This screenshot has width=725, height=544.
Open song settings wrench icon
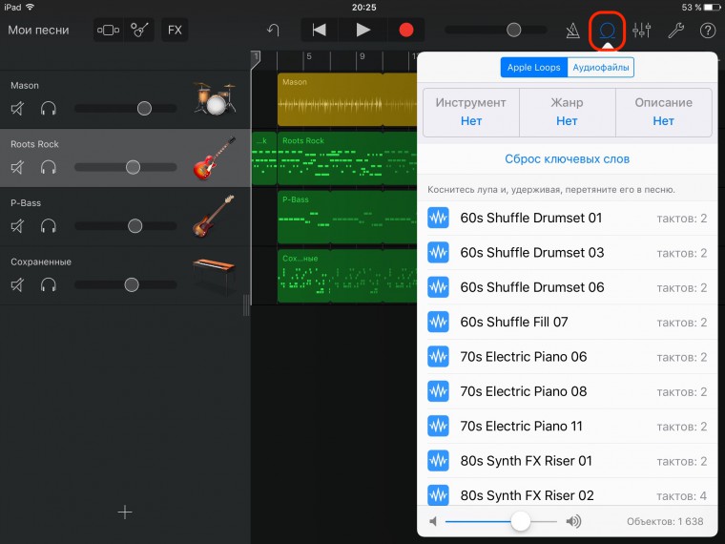coord(675,30)
